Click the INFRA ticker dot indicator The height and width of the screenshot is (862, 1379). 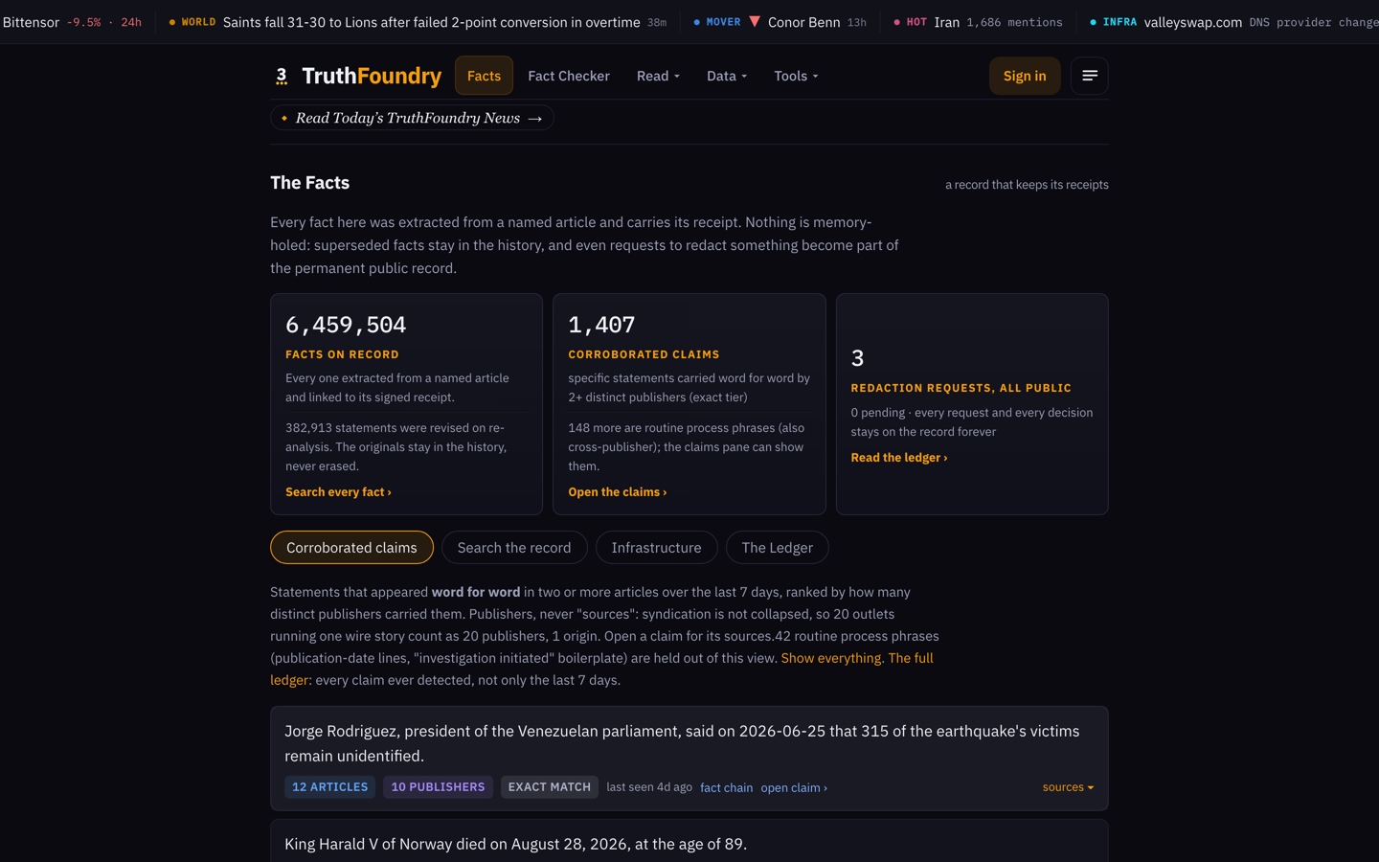1093,22
